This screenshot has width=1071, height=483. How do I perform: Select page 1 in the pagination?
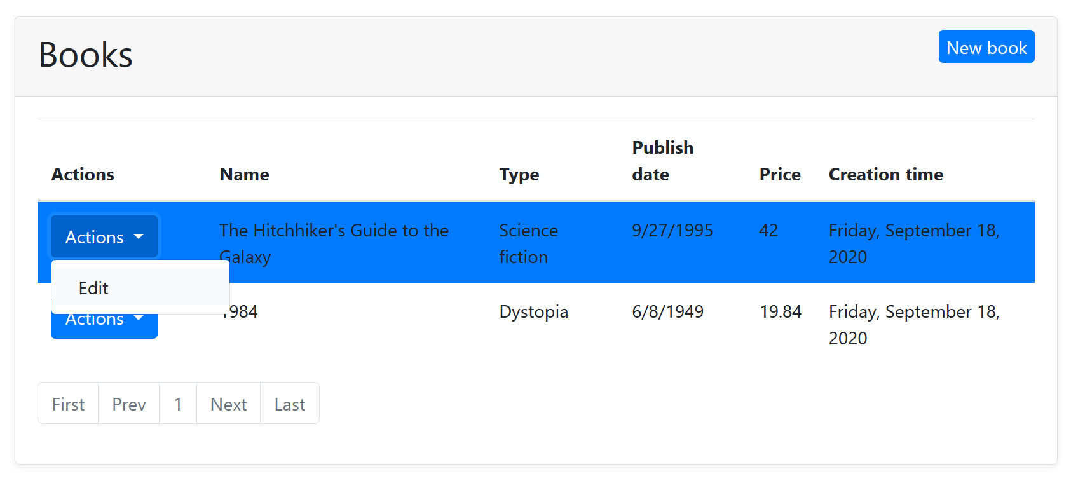(178, 404)
